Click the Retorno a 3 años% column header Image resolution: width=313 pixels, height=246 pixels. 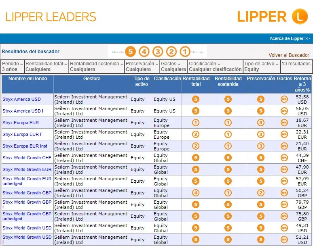[302, 84]
